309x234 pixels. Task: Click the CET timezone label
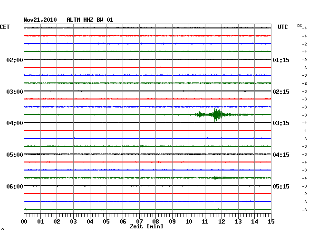point(5,27)
